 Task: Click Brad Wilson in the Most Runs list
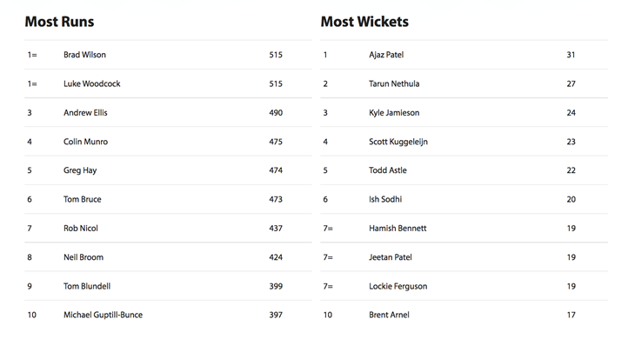coord(84,55)
